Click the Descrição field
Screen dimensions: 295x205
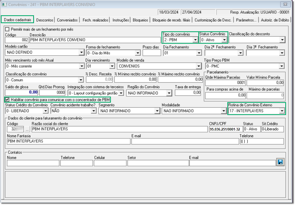(95, 40)
